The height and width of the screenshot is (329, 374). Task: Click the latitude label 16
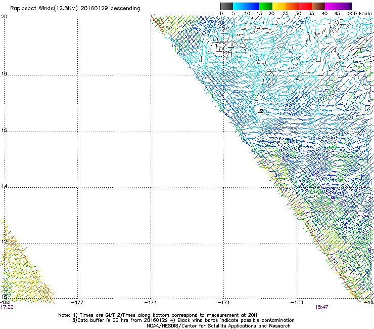coord(4,131)
